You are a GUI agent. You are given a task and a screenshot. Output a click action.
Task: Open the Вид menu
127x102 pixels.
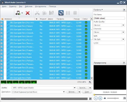pos(21,6)
